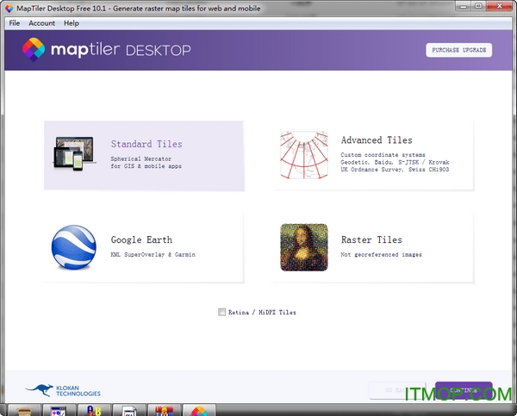The height and width of the screenshot is (416, 517).
Task: Open the Help menu
Action: [72, 23]
